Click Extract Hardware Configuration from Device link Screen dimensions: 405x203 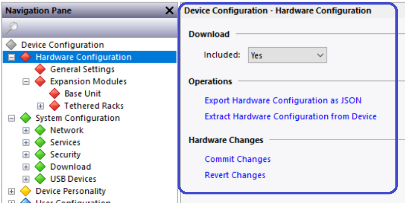pos(290,117)
